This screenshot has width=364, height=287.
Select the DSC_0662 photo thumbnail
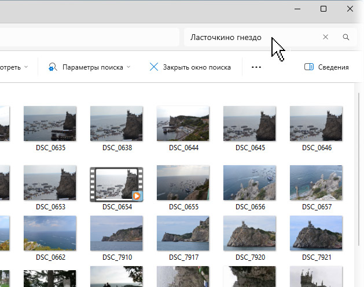(50, 233)
